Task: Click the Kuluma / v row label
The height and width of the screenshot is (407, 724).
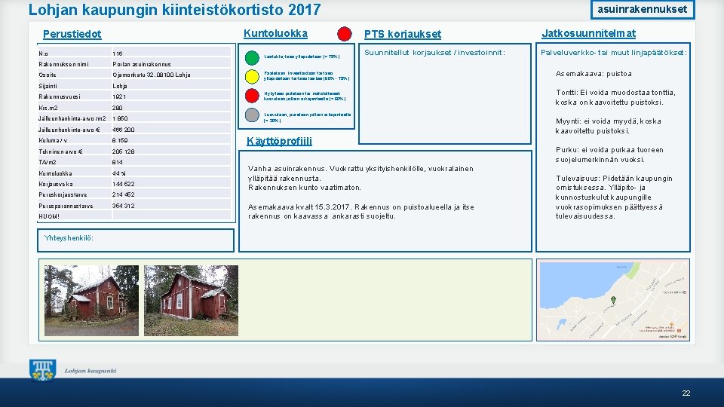Action: coord(53,140)
